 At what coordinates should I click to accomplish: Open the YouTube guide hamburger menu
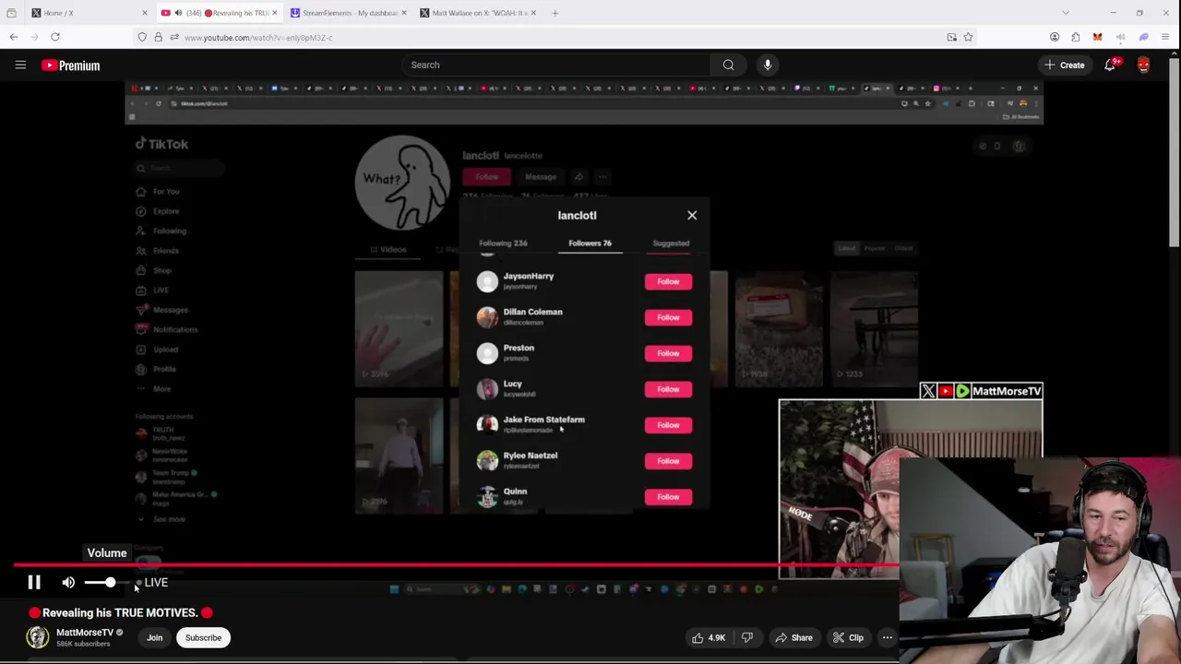[20, 65]
